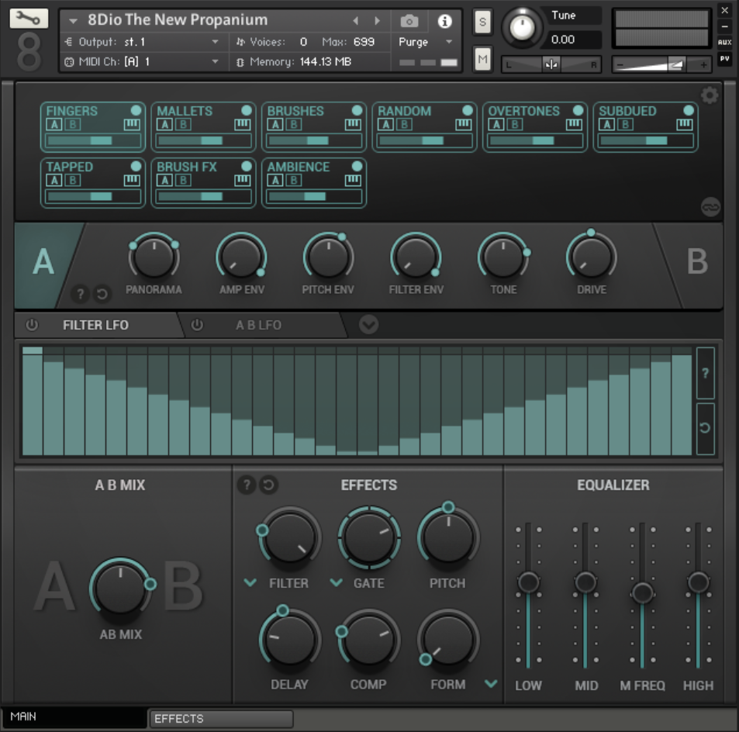Image resolution: width=739 pixels, height=732 pixels.
Task: Toggle MALLETS layer on/off dot
Action: coord(247,110)
